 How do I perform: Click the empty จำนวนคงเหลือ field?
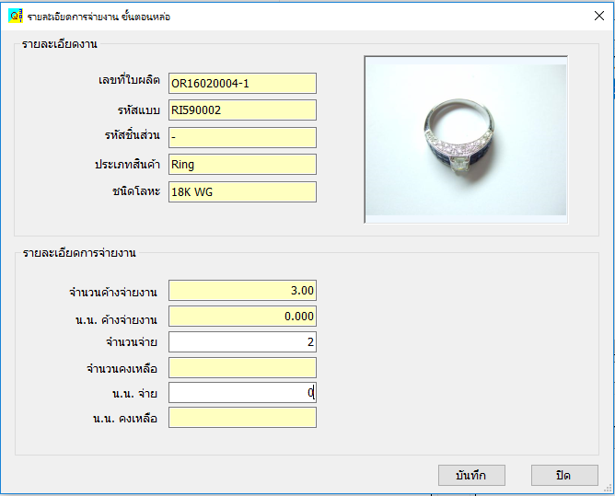[242, 368]
